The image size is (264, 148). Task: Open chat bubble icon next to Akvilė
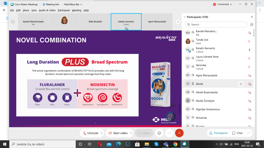point(241,84)
